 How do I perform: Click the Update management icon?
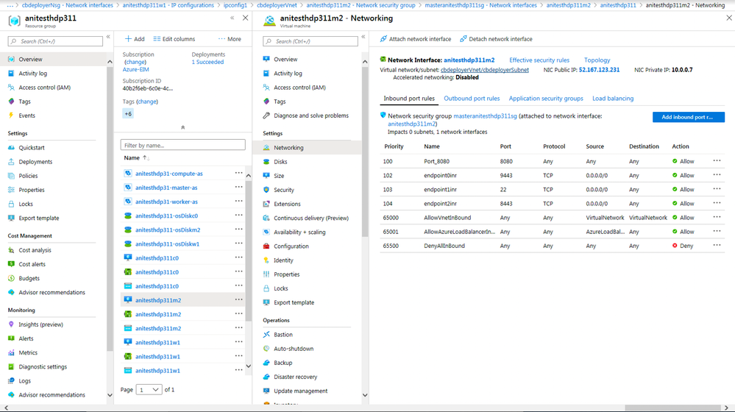[266, 391]
